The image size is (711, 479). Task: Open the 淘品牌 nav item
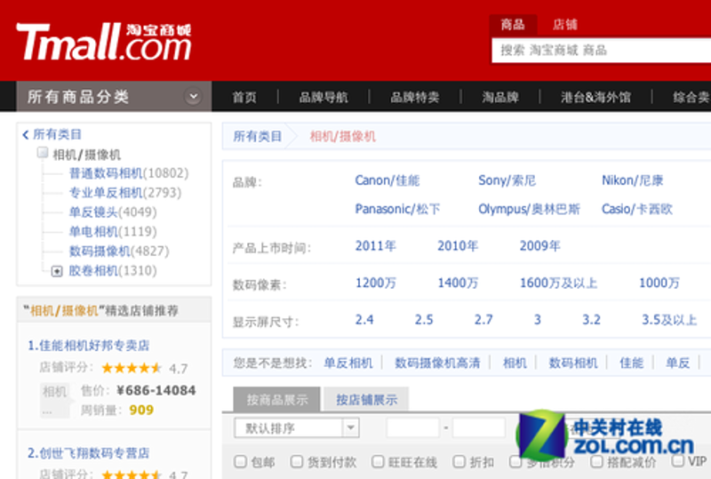point(500,97)
